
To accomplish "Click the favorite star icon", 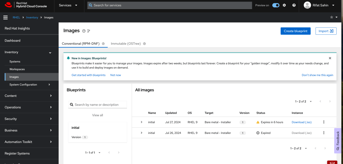I will click(x=332, y=17).
